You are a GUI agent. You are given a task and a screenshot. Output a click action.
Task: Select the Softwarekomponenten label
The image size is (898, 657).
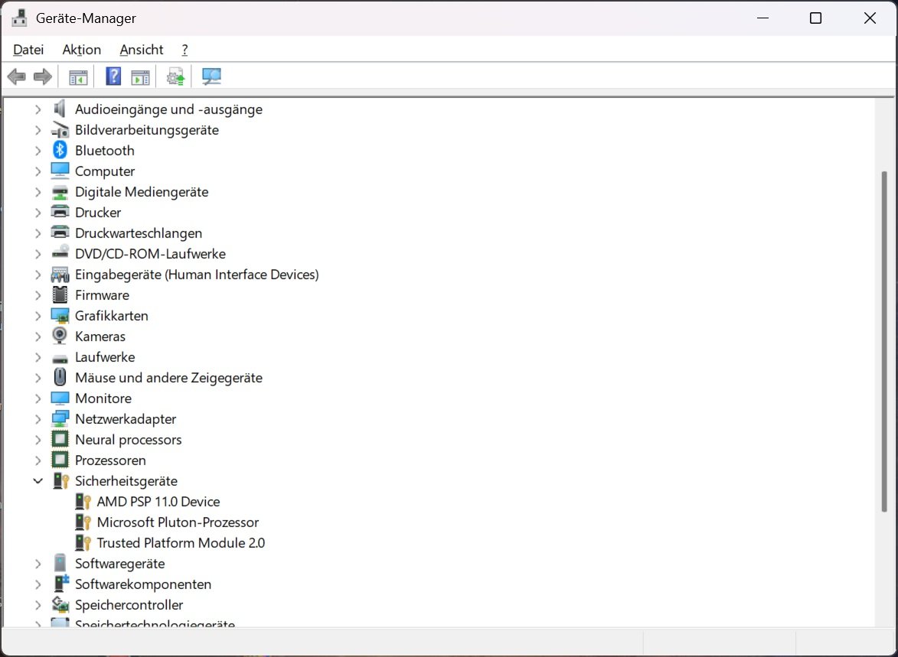tap(143, 584)
